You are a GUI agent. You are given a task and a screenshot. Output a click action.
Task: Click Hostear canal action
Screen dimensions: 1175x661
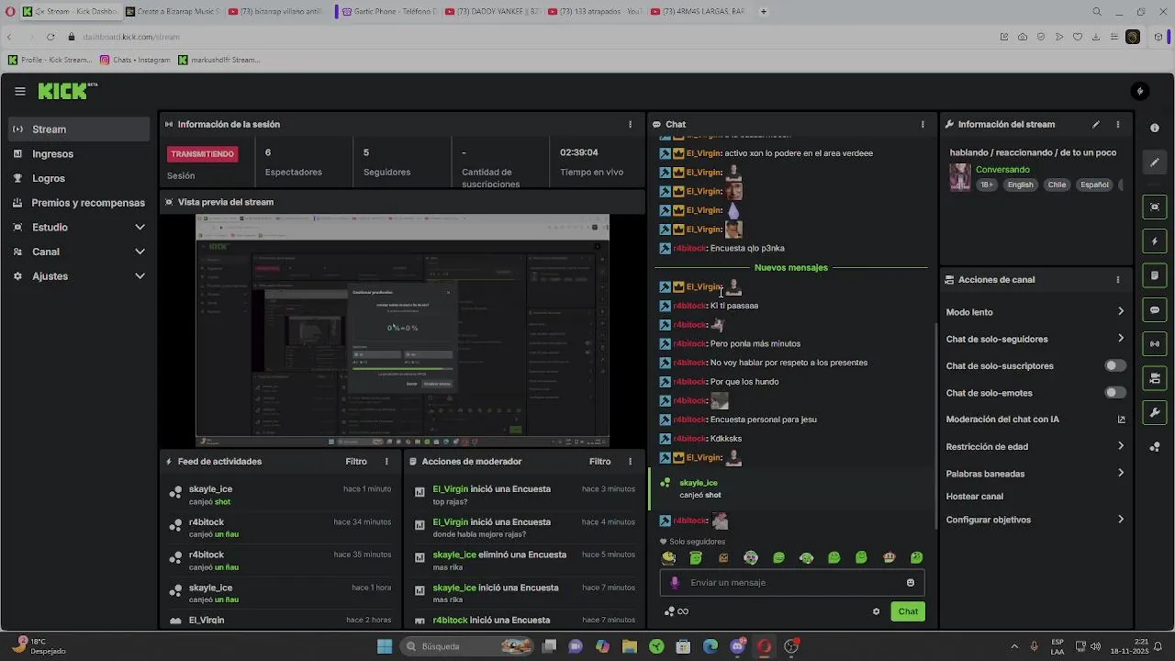[975, 497]
